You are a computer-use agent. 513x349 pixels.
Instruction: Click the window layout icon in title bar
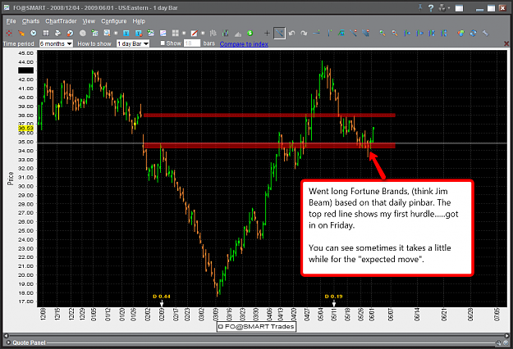click(460, 8)
